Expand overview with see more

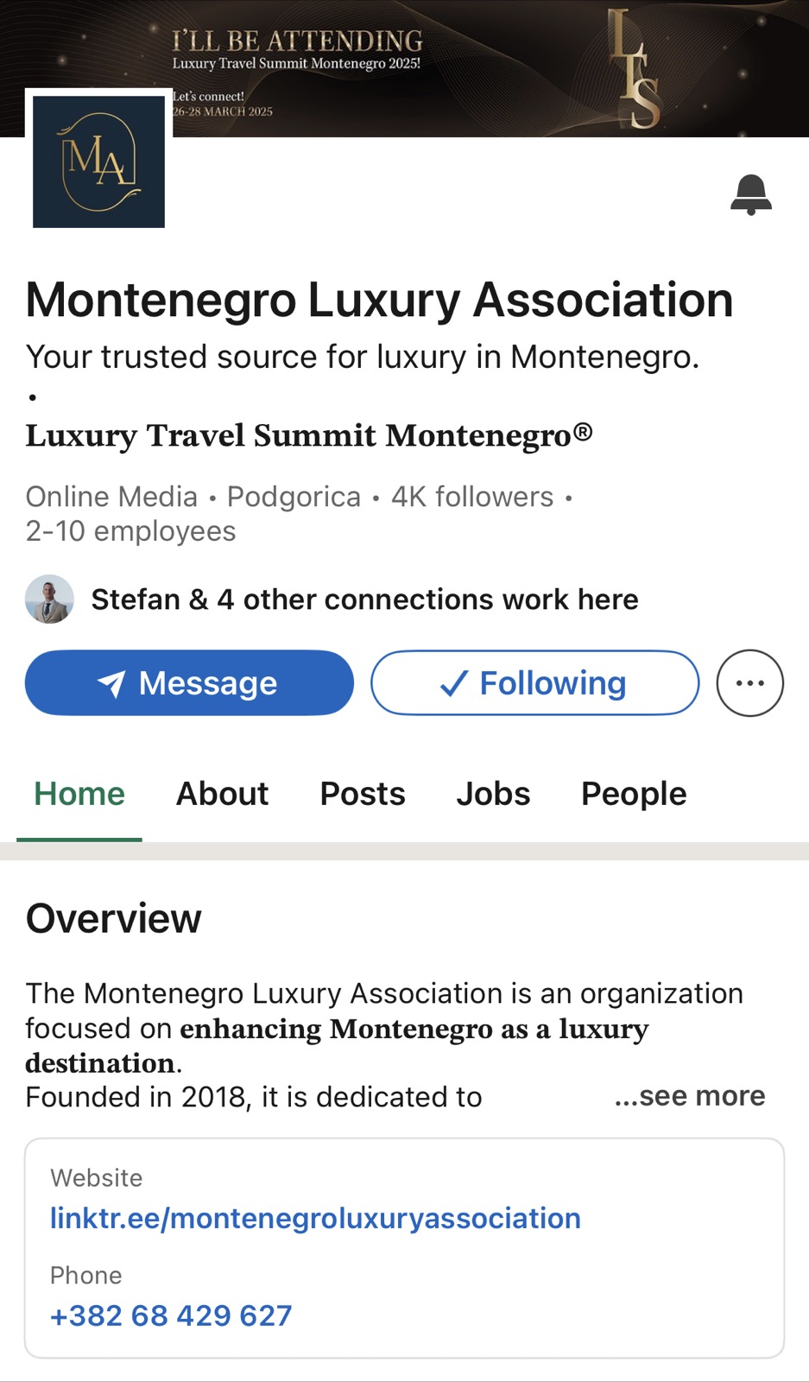point(689,1096)
